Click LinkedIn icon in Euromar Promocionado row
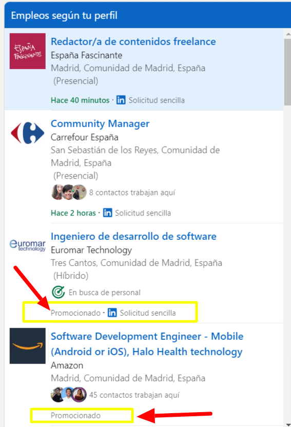 tap(112, 313)
